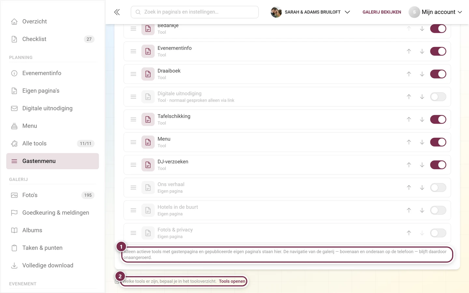Click the Tafelschikking page icon

148,119
